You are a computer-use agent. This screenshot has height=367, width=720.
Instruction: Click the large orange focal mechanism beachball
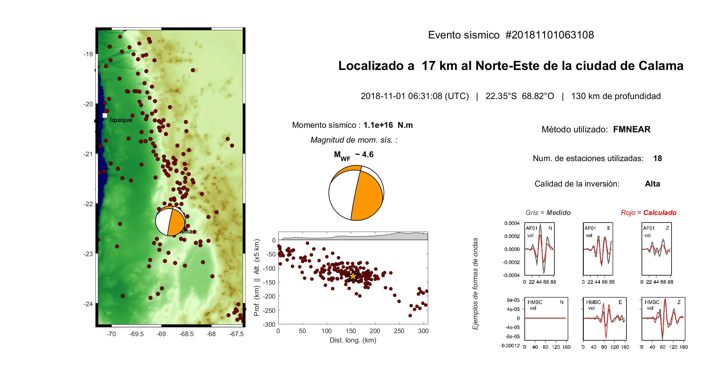356,193
